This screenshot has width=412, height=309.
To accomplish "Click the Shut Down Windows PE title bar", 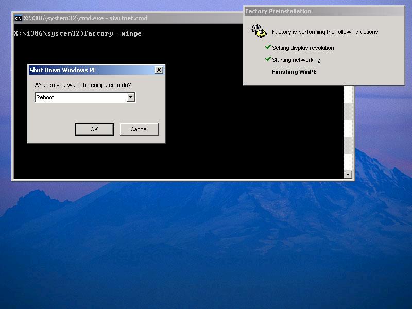I will pyautogui.click(x=96, y=70).
